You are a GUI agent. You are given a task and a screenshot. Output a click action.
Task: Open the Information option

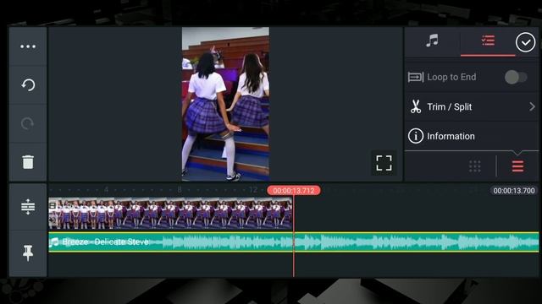471,136
